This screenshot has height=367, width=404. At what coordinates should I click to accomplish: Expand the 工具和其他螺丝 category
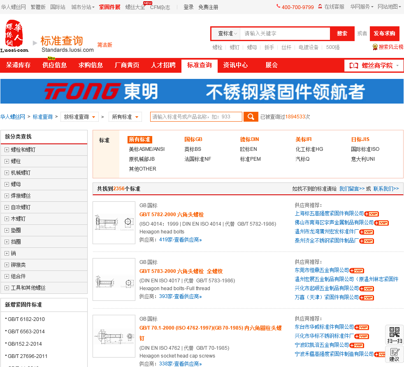click(x=7, y=288)
